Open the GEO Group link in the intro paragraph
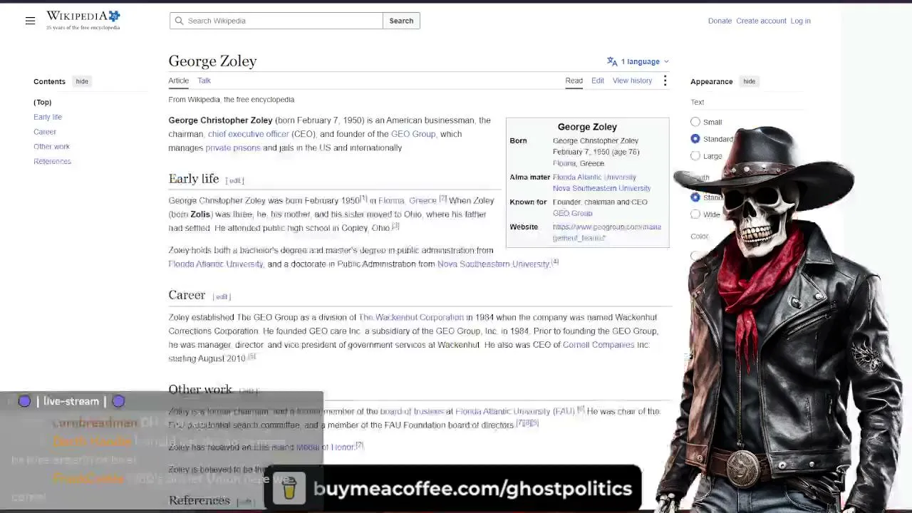 coord(413,134)
